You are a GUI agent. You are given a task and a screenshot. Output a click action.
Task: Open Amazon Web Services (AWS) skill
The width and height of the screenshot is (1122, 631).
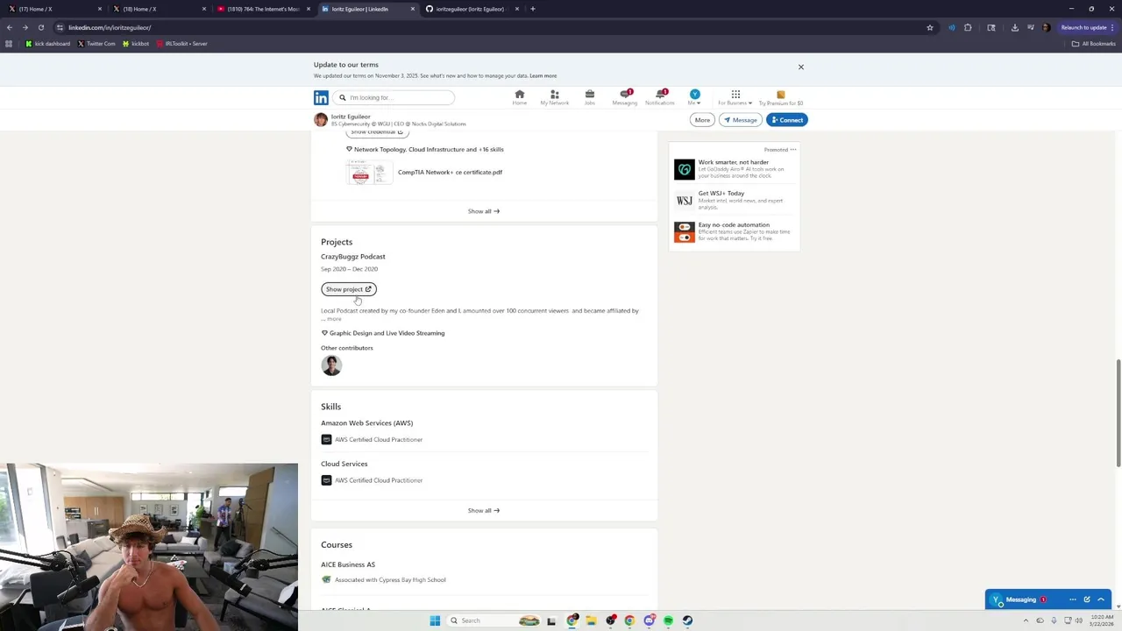tap(366, 423)
